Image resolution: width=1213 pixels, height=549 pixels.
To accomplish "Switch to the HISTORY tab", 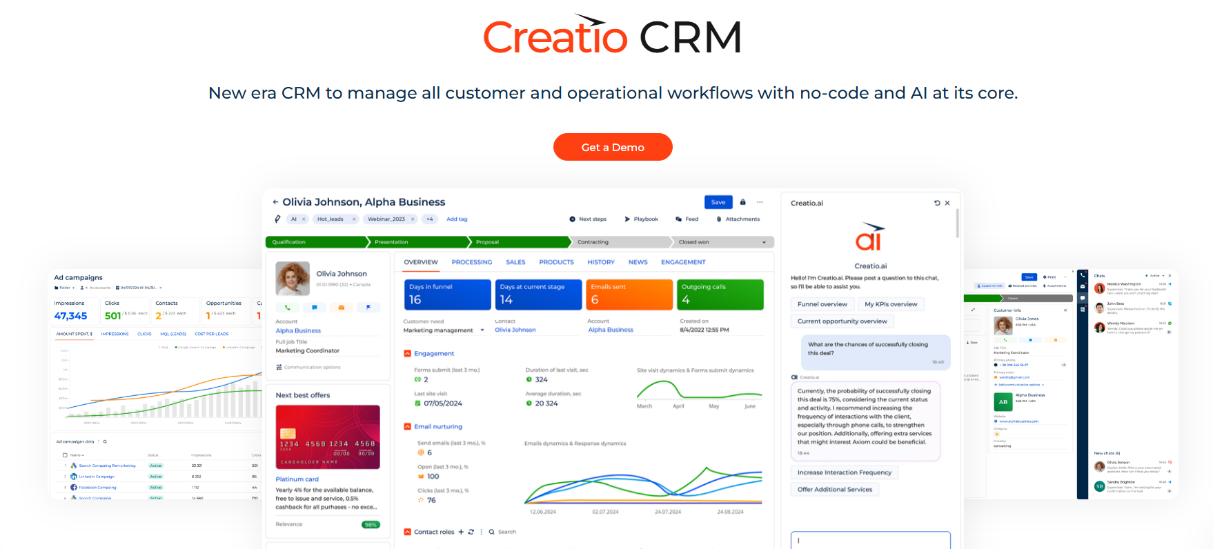I will [601, 262].
